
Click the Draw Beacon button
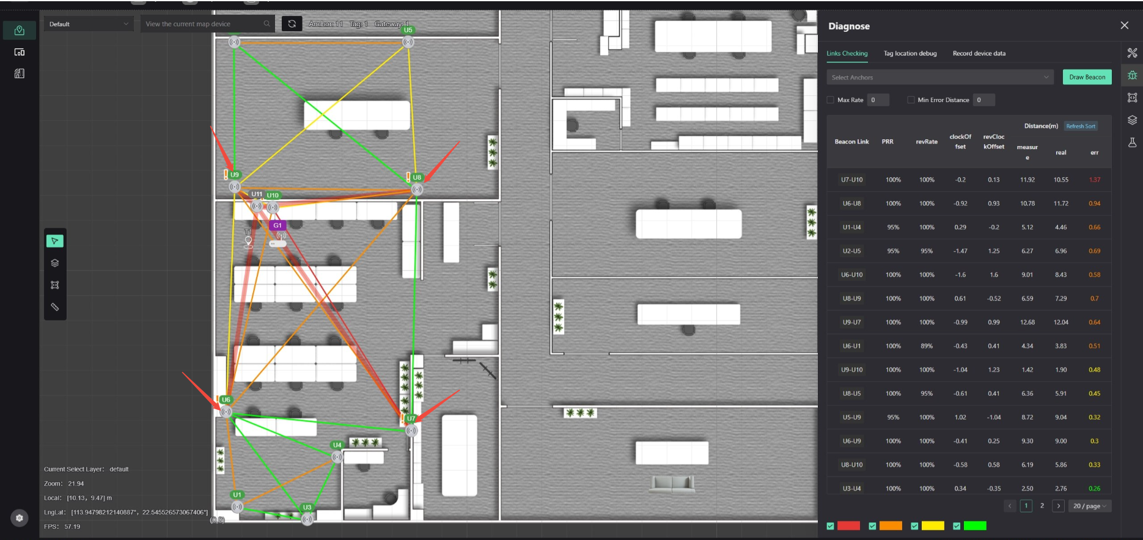pyautogui.click(x=1087, y=77)
